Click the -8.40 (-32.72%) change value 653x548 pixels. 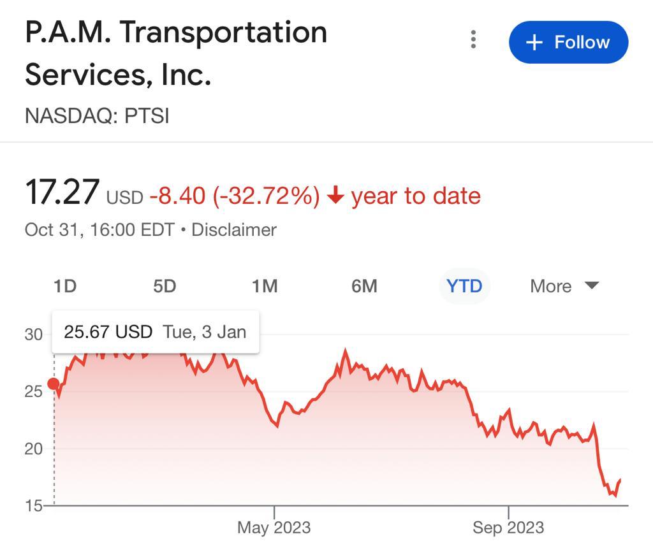click(x=235, y=196)
